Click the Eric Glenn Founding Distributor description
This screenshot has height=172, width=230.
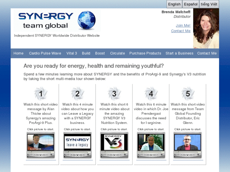188,113
